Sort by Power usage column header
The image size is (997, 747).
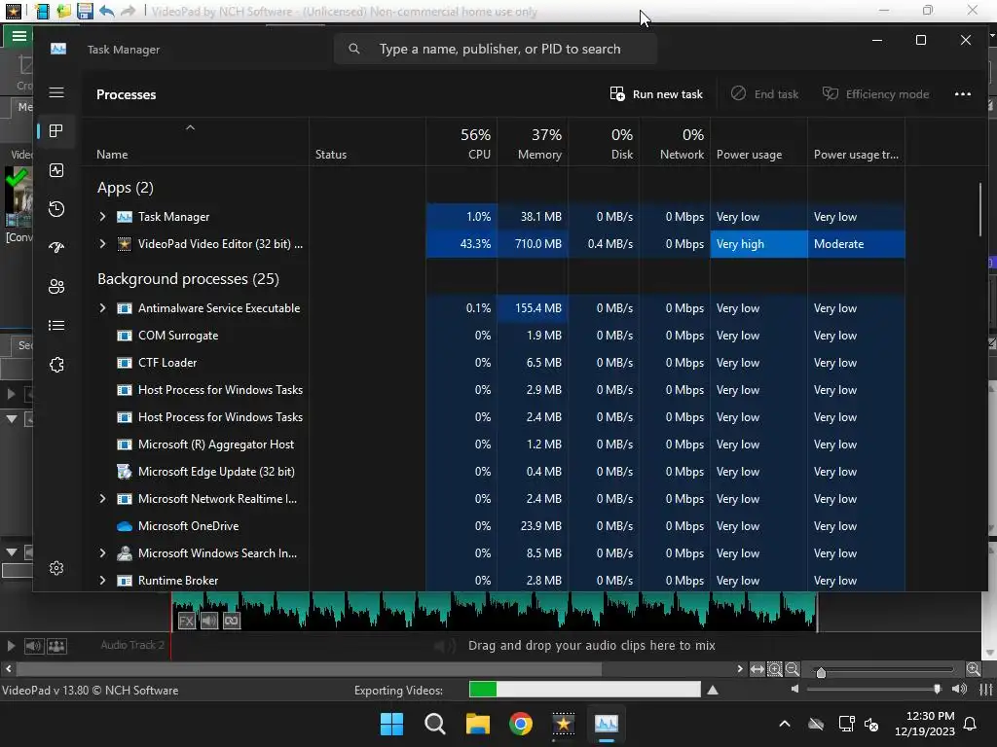point(759,142)
